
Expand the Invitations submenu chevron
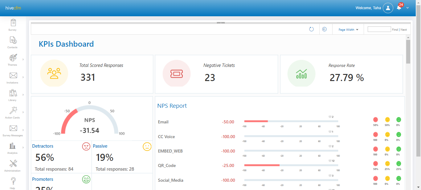[x=23, y=77]
